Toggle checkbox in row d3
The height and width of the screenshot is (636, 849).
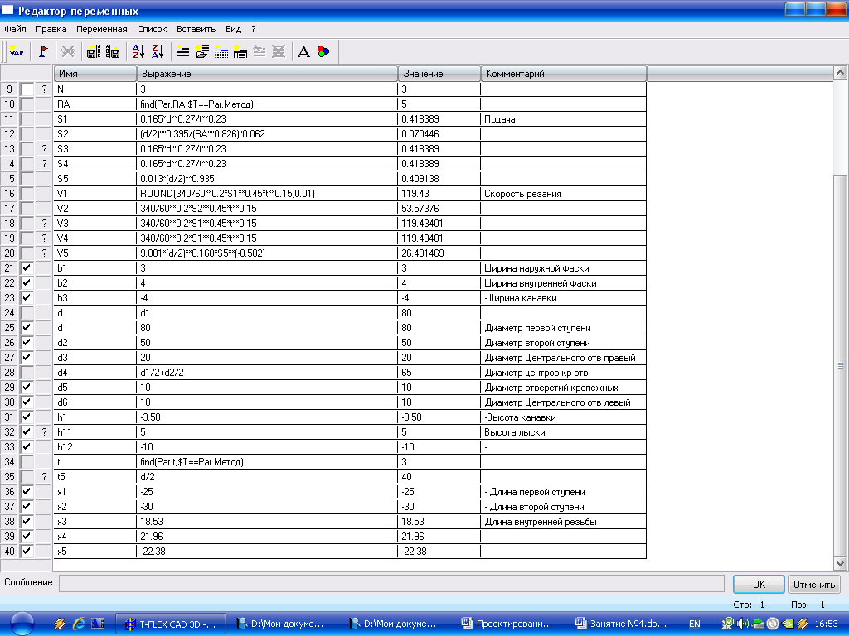click(x=27, y=358)
